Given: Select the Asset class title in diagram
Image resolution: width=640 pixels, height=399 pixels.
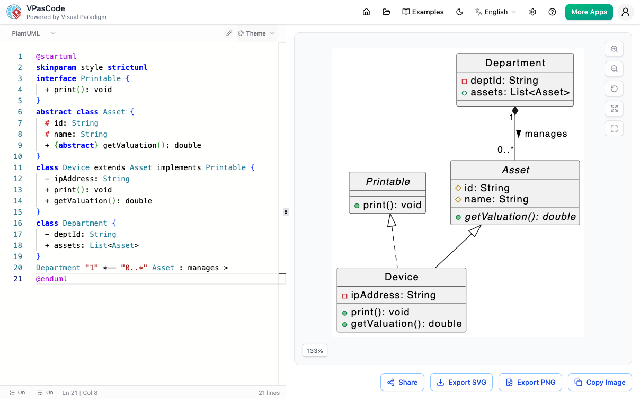Looking at the screenshot, I should 515,170.
